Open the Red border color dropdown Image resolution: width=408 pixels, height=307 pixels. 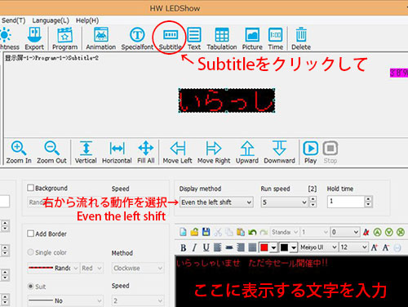(92, 268)
